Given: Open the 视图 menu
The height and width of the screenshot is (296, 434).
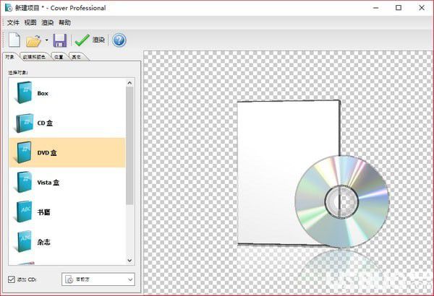Looking at the screenshot, I should click(30, 22).
